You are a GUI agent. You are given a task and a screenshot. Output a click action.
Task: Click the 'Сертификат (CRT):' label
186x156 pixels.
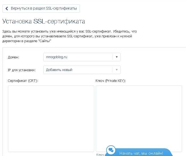[23, 81]
